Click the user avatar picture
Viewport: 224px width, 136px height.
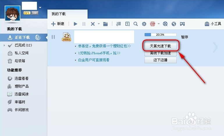point(13,13)
